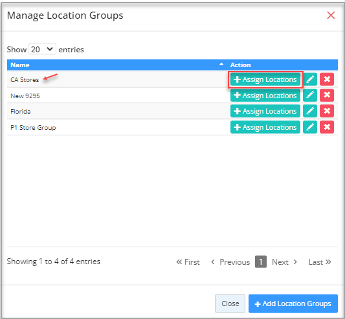
Task: Remove the New 9295 group
Action: 327,96
